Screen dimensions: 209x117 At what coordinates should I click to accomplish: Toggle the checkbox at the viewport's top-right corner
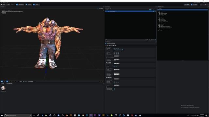(98, 8)
